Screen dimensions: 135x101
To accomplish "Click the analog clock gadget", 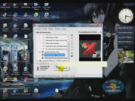I will pyautogui.click(x=126, y=16).
